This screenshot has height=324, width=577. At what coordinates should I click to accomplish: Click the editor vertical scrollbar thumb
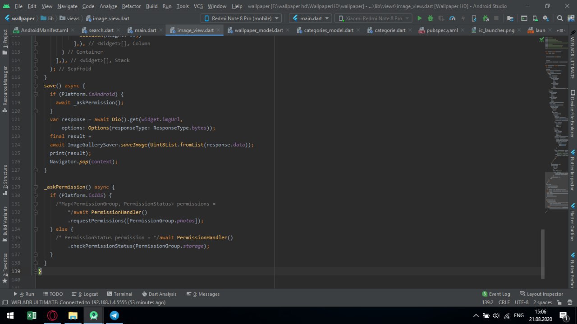(x=542, y=254)
